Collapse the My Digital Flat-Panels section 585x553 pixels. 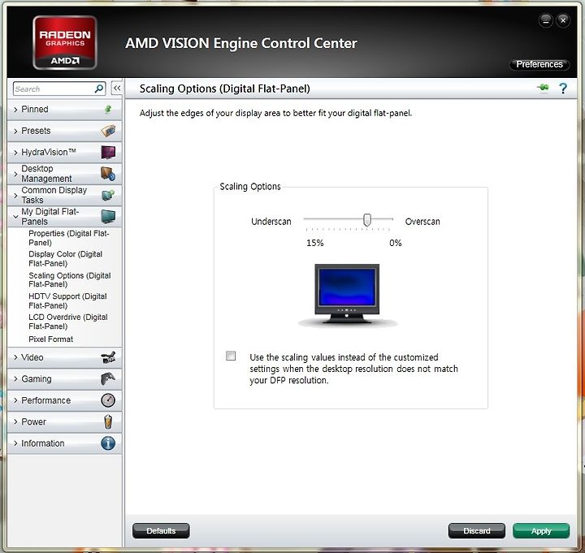pos(64,217)
